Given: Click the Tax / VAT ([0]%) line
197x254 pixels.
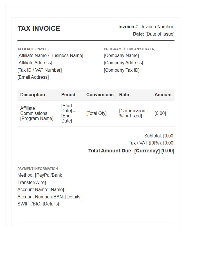Looking at the screenshot, I should [x=152, y=143].
